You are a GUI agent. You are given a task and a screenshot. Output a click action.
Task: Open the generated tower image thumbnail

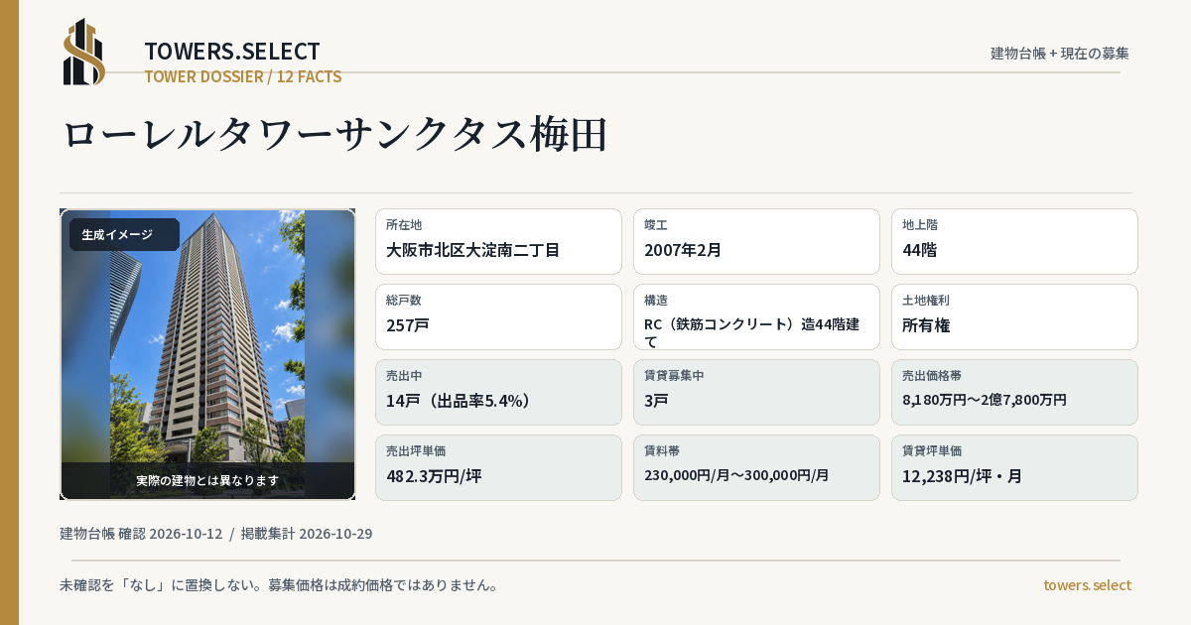click(207, 354)
